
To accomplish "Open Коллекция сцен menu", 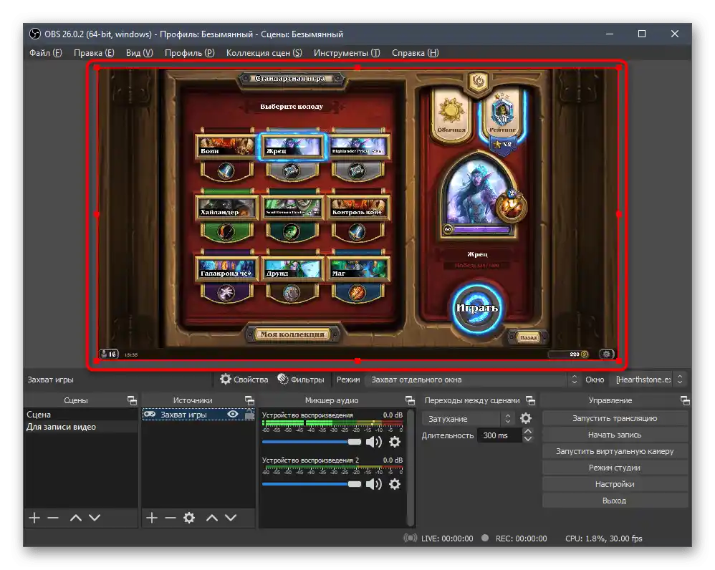I will tap(264, 53).
